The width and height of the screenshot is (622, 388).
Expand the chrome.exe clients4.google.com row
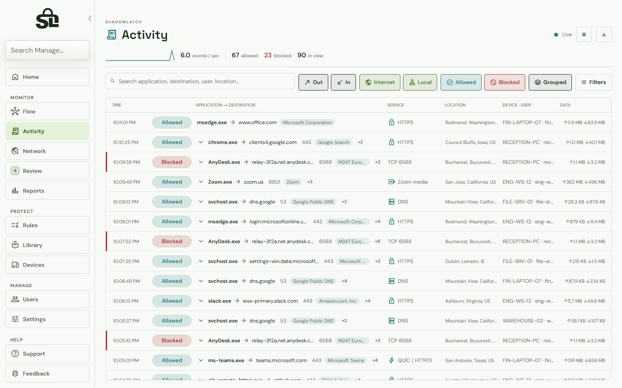tap(201, 142)
